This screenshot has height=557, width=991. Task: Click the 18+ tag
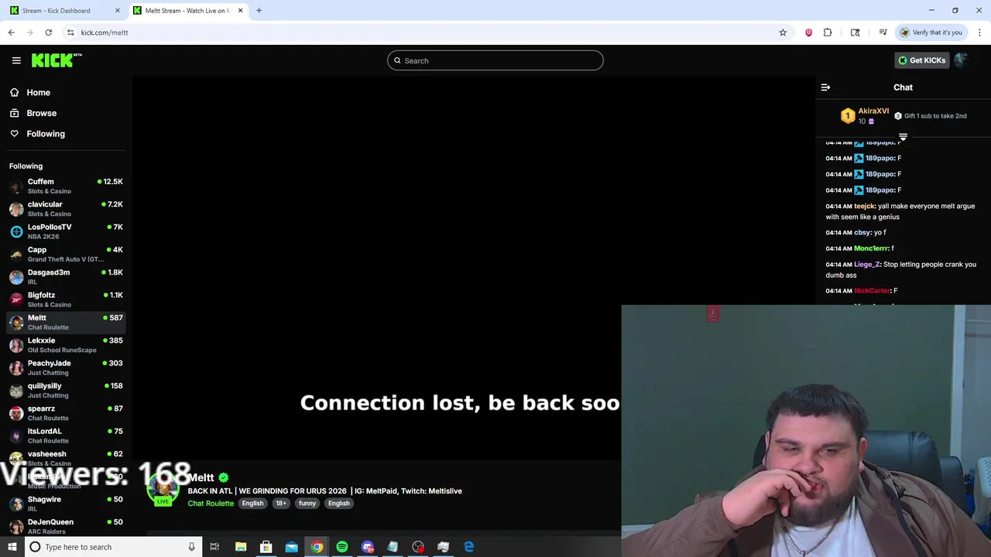[281, 504]
